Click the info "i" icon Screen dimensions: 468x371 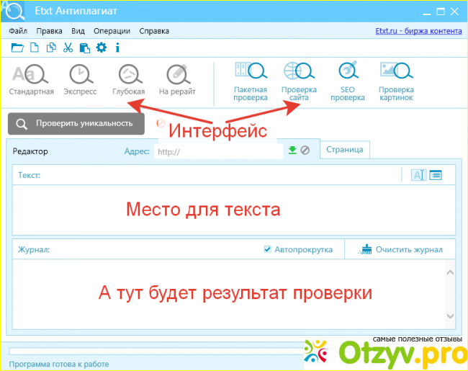point(117,48)
